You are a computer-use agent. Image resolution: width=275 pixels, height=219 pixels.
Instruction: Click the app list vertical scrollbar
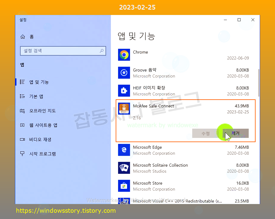[x=259, y=83]
